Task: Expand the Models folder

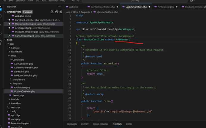Action: [x=9, y=99]
